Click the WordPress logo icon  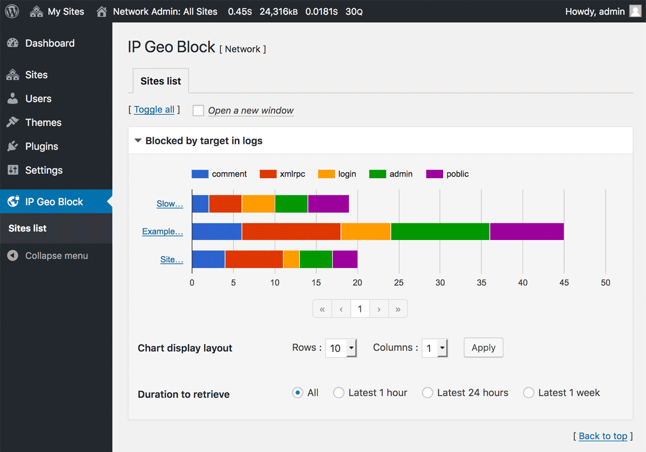click(12, 11)
